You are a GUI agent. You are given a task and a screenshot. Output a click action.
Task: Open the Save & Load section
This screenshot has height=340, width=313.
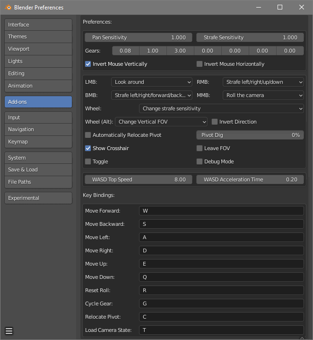(x=38, y=170)
